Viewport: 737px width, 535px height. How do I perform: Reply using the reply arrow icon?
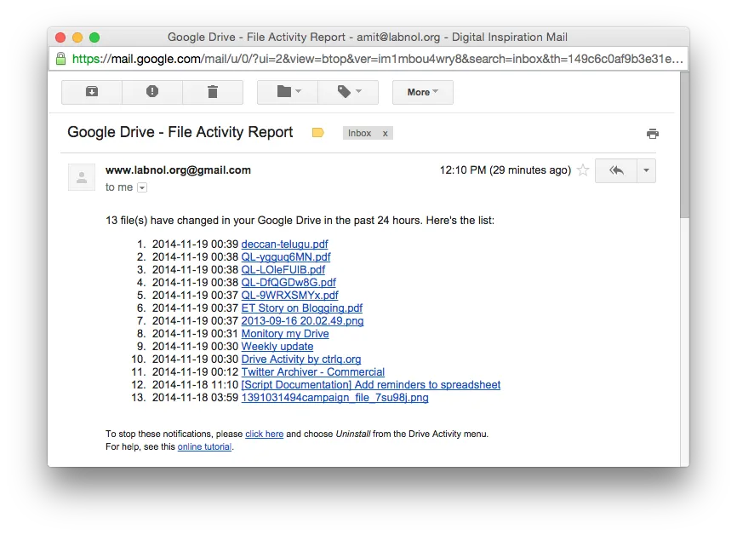click(x=616, y=170)
